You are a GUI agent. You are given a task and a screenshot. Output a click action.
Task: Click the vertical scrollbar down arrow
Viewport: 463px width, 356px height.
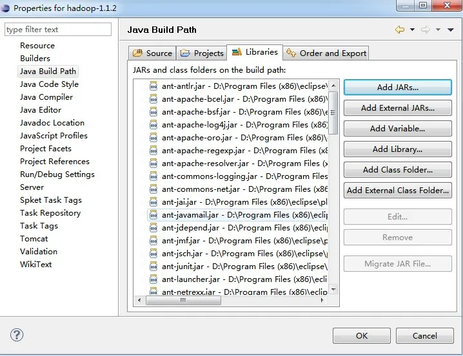tap(333, 290)
